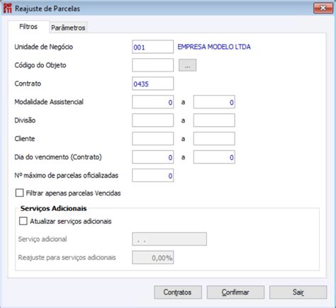The height and width of the screenshot is (308, 336).
Task: Focus the Cliente starting field
Action: (152, 139)
